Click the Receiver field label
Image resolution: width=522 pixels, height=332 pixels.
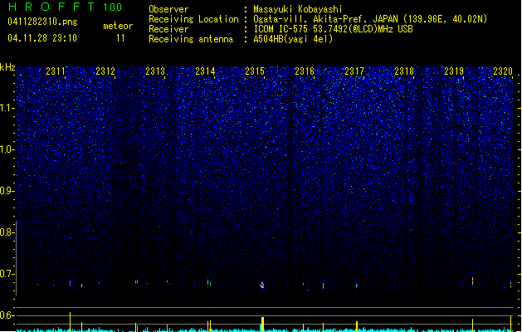pos(168,29)
